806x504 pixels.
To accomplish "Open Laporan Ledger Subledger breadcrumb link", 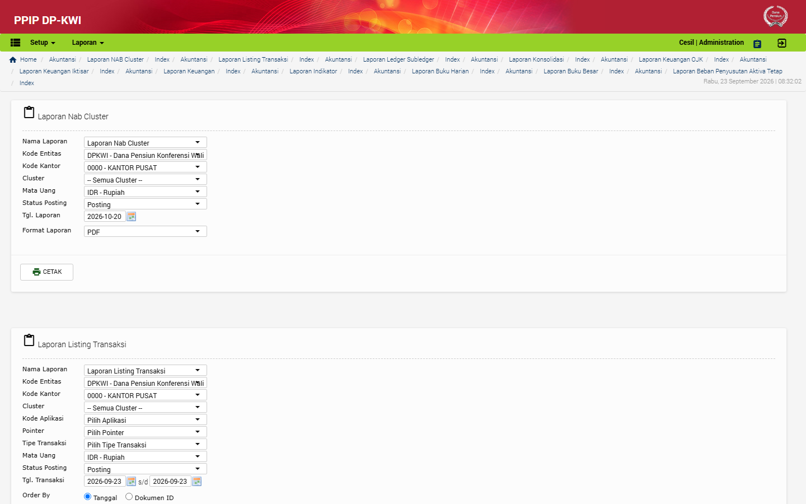I will click(399, 60).
